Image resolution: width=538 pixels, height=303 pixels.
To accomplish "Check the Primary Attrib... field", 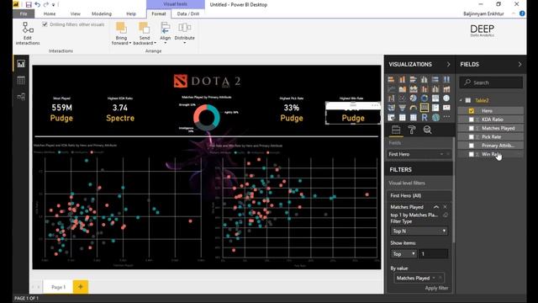I will 472,146.
